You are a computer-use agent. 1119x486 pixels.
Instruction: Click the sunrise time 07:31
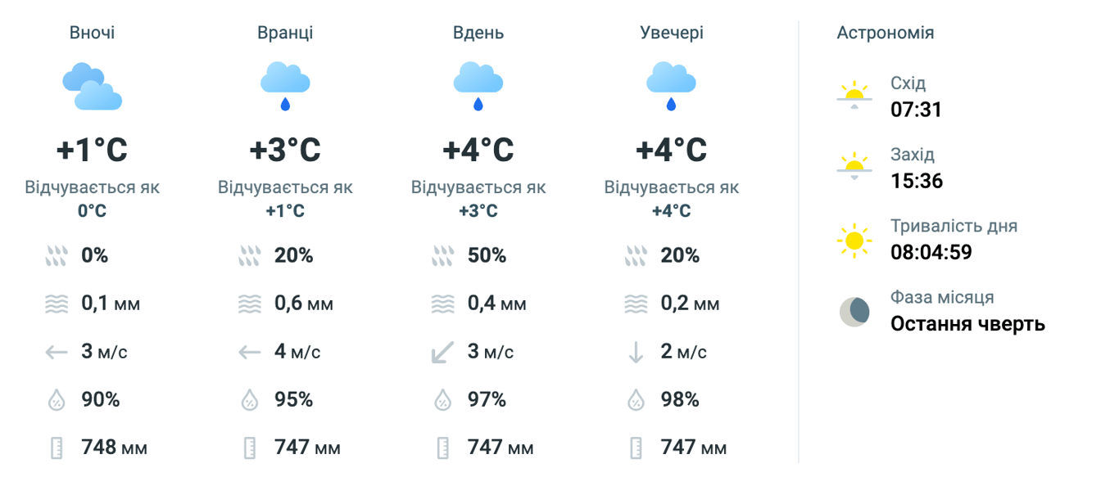[x=916, y=110]
